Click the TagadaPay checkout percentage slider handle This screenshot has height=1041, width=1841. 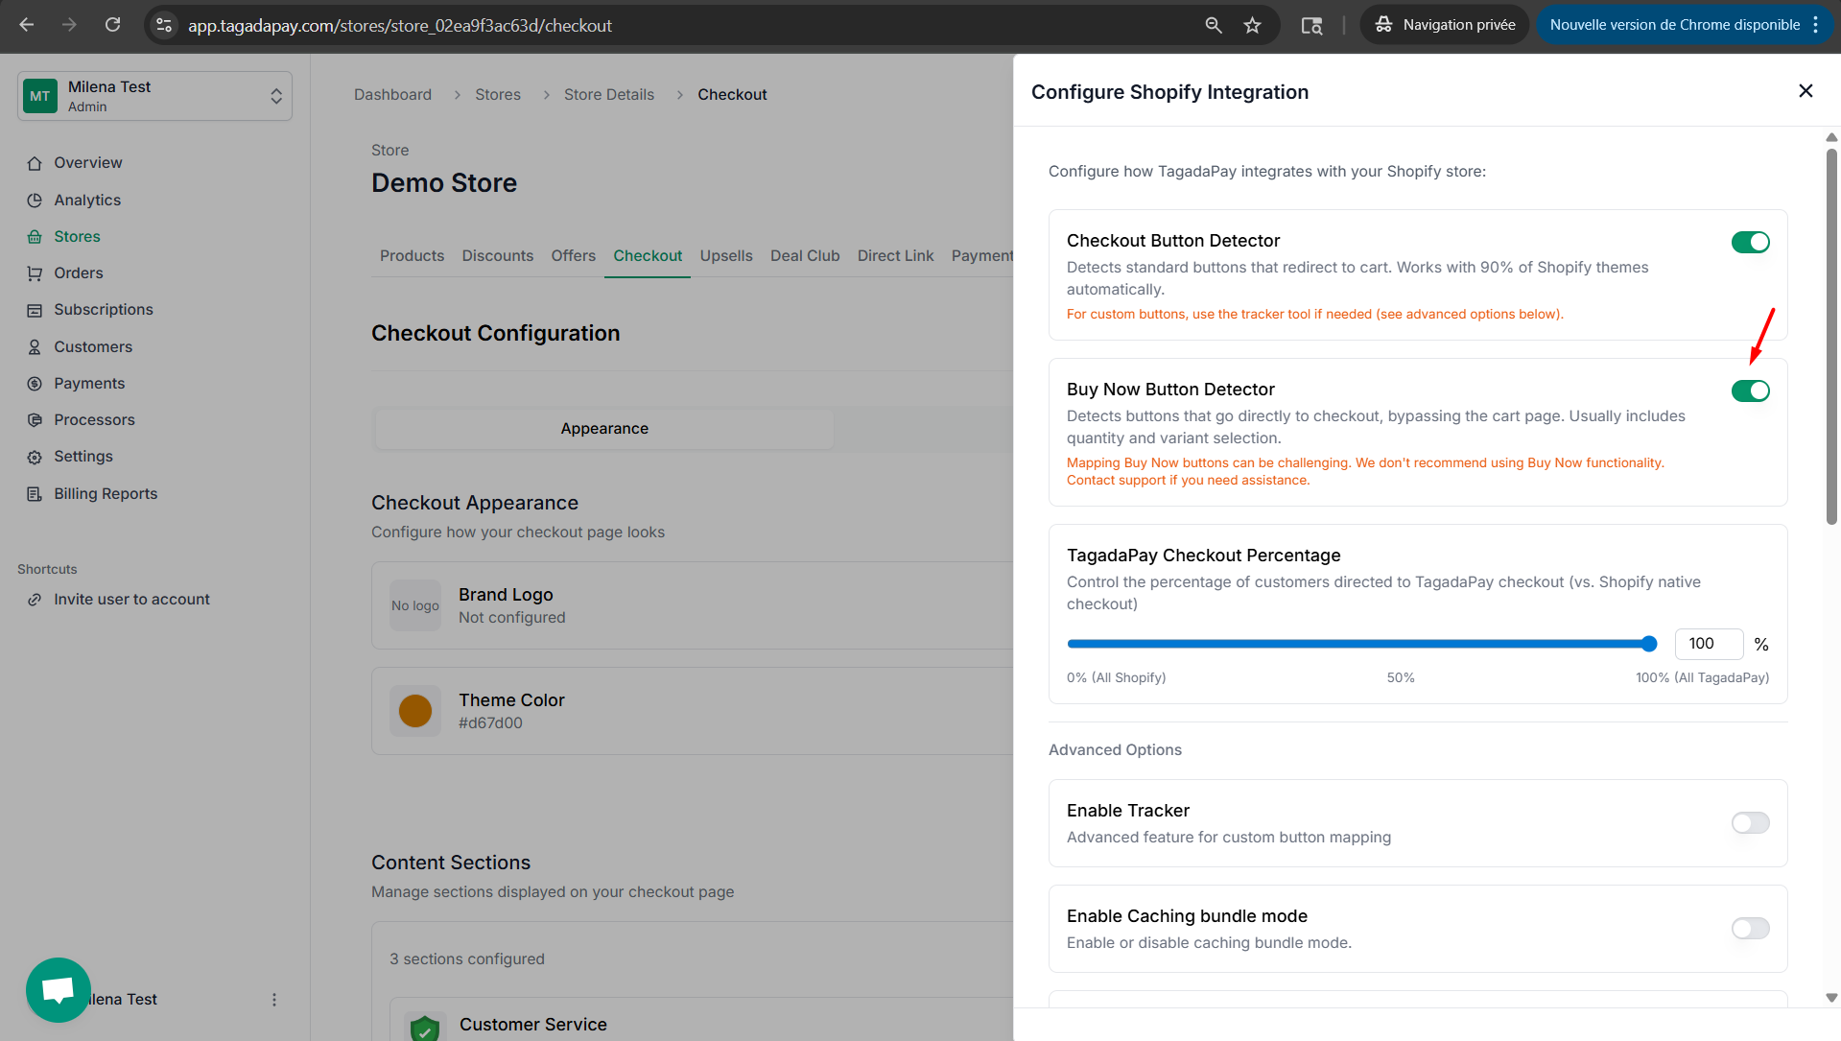(1649, 644)
